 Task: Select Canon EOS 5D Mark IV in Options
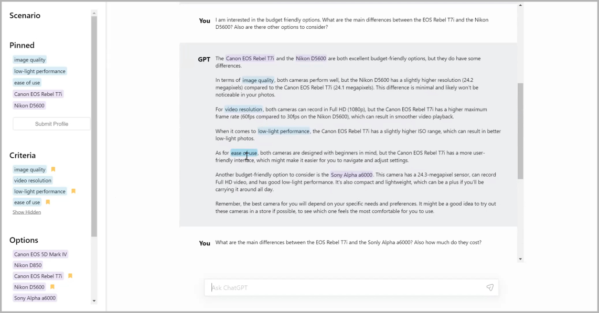click(40, 254)
